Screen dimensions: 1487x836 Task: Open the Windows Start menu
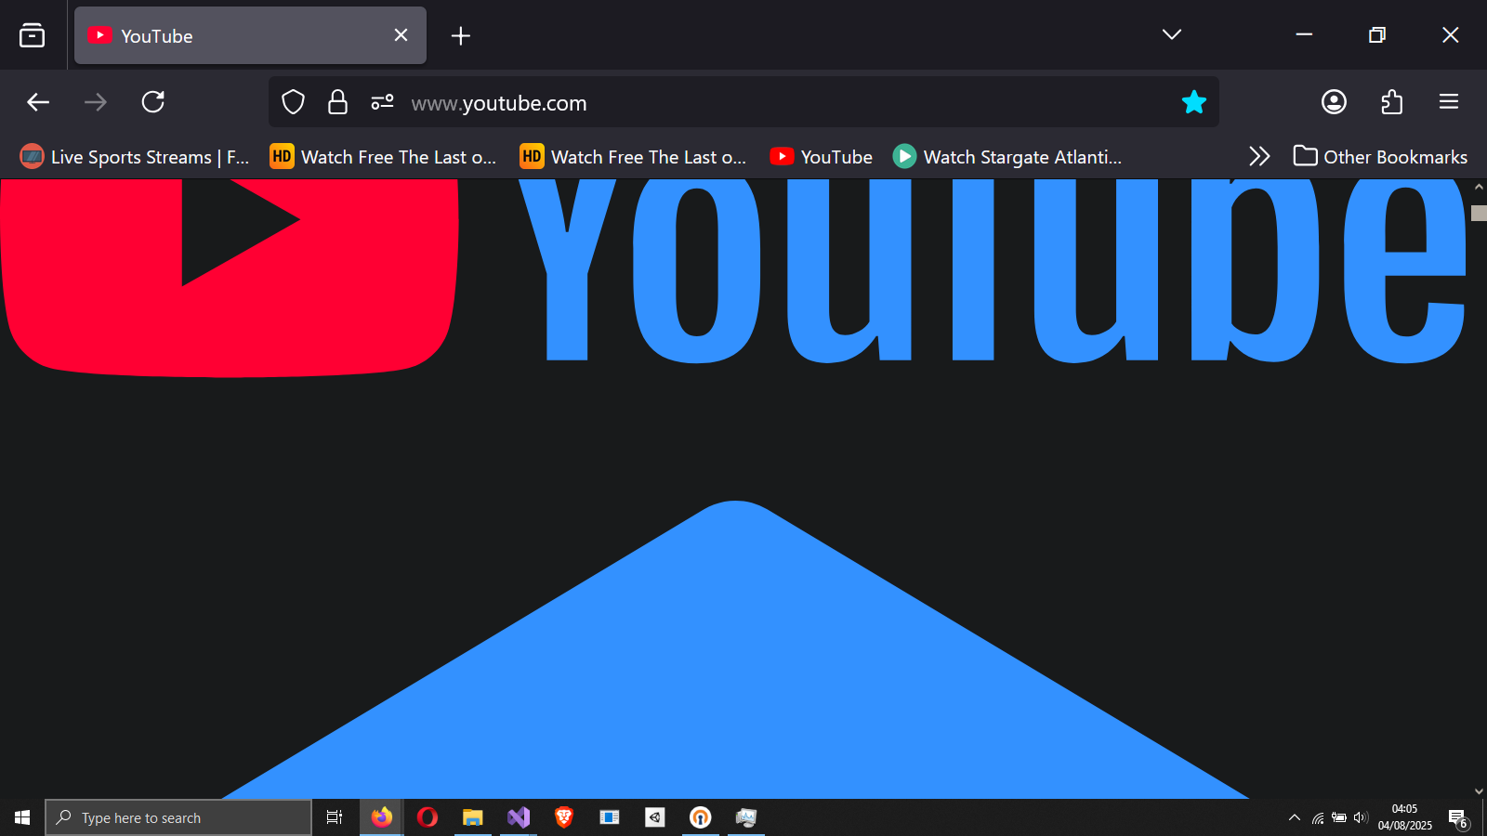22,817
